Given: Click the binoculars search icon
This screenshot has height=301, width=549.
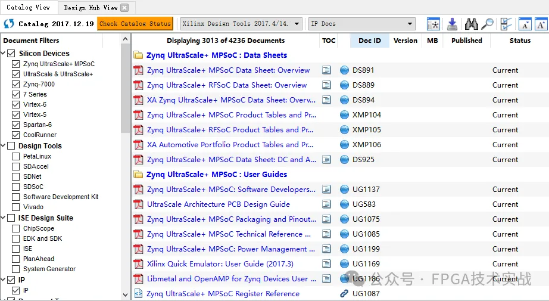Looking at the screenshot, I should pyautogui.click(x=471, y=24).
